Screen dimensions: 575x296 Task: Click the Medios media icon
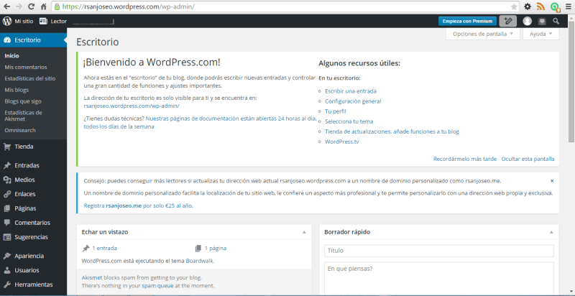click(x=7, y=180)
